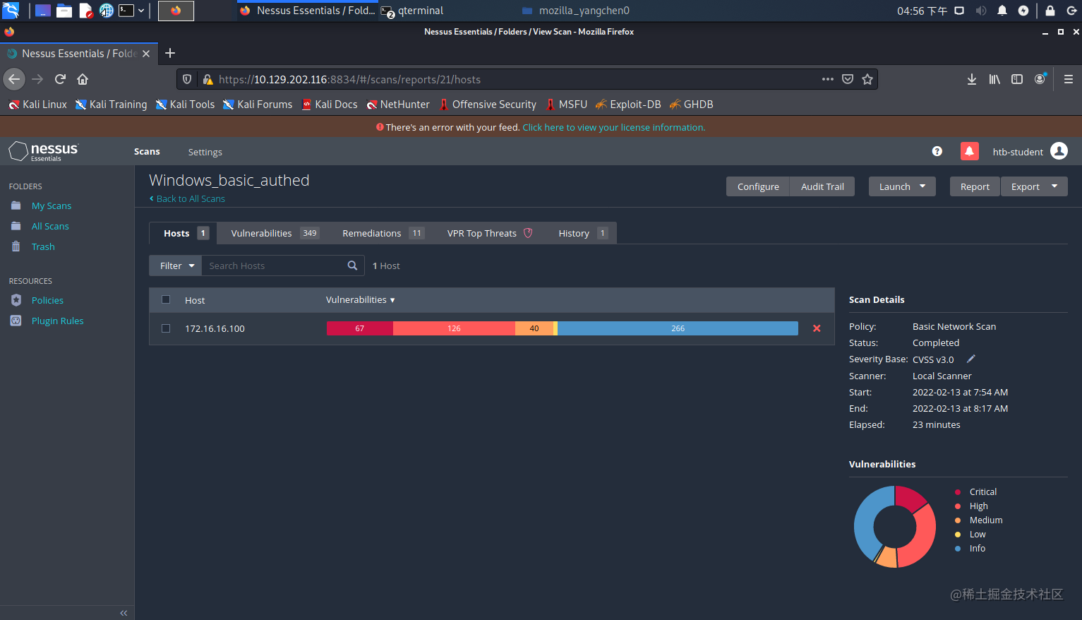Open the All Scans folder
Viewport: 1082px width, 620px height.
coord(50,227)
